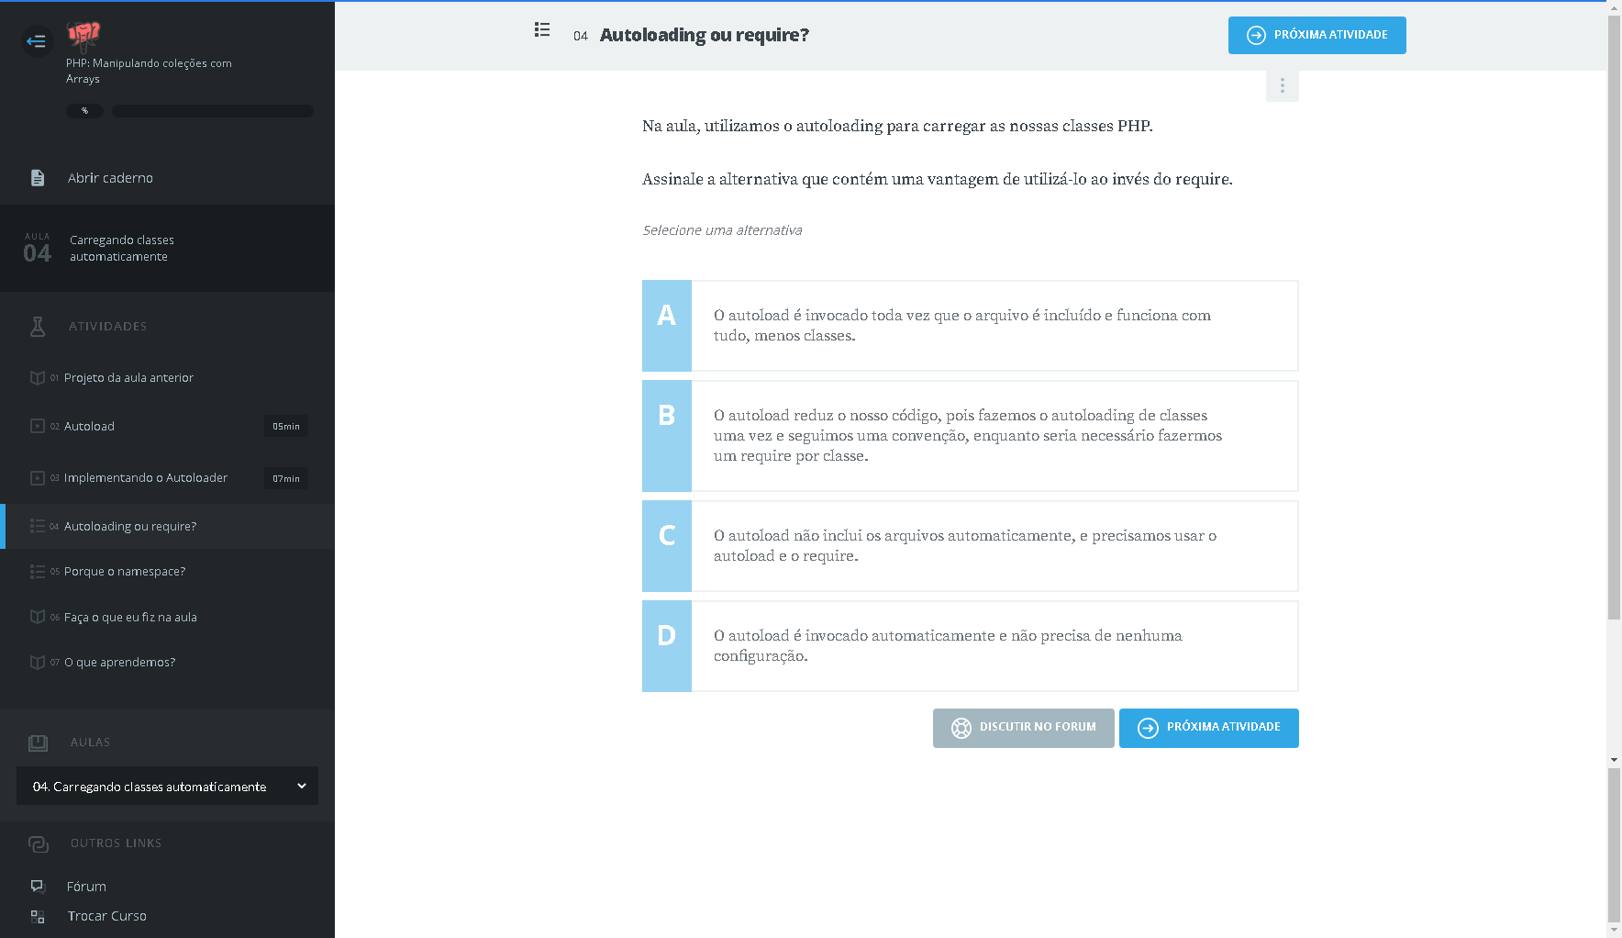
Task: Open 'Implementando o Autoloader' video activity
Action: point(146,478)
